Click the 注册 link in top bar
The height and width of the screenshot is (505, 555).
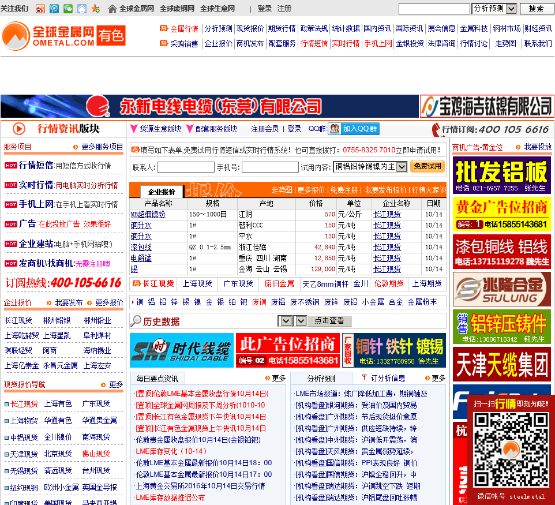click(x=284, y=9)
